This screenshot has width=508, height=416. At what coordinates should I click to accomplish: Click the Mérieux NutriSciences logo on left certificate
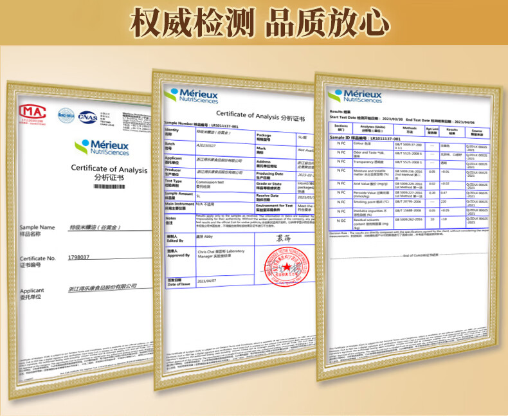[102, 147]
